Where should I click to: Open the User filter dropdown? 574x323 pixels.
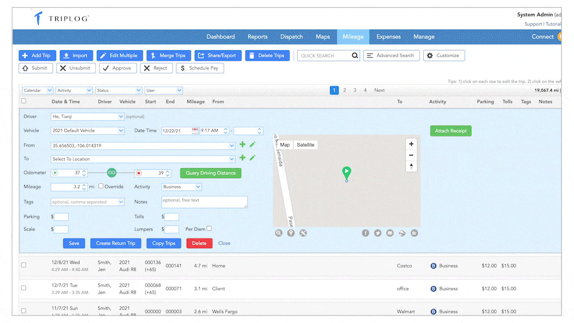(164, 90)
